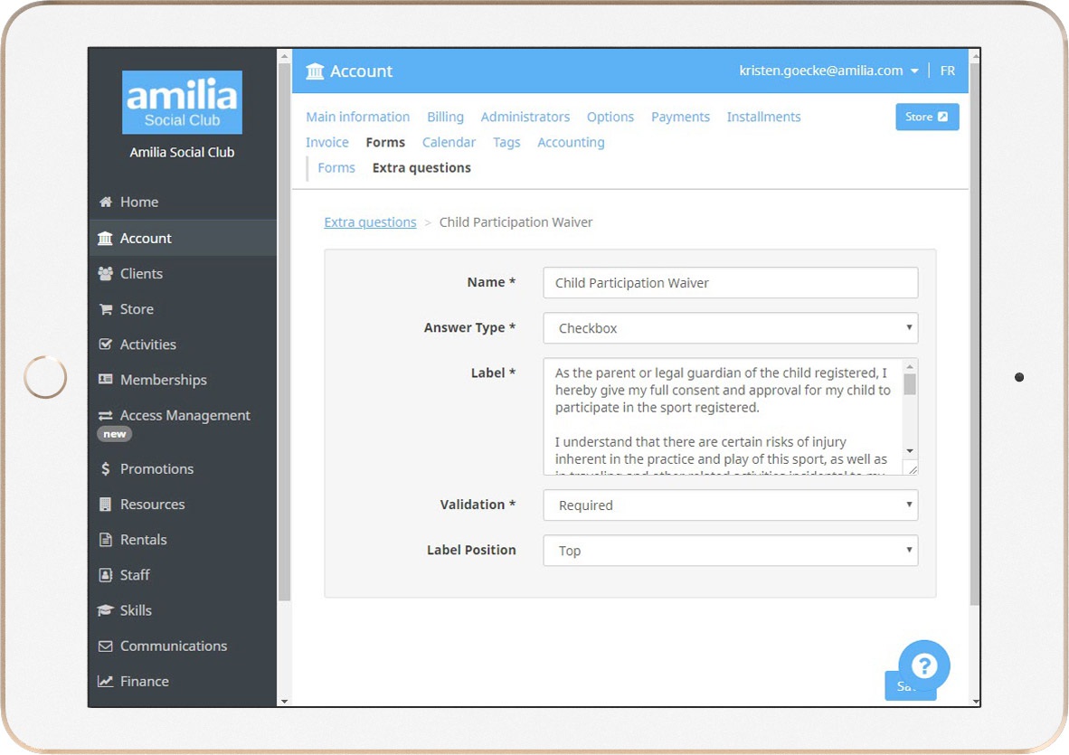The image size is (1069, 755).
Task: Click the sidebar scrollbar down arrow
Action: click(284, 701)
